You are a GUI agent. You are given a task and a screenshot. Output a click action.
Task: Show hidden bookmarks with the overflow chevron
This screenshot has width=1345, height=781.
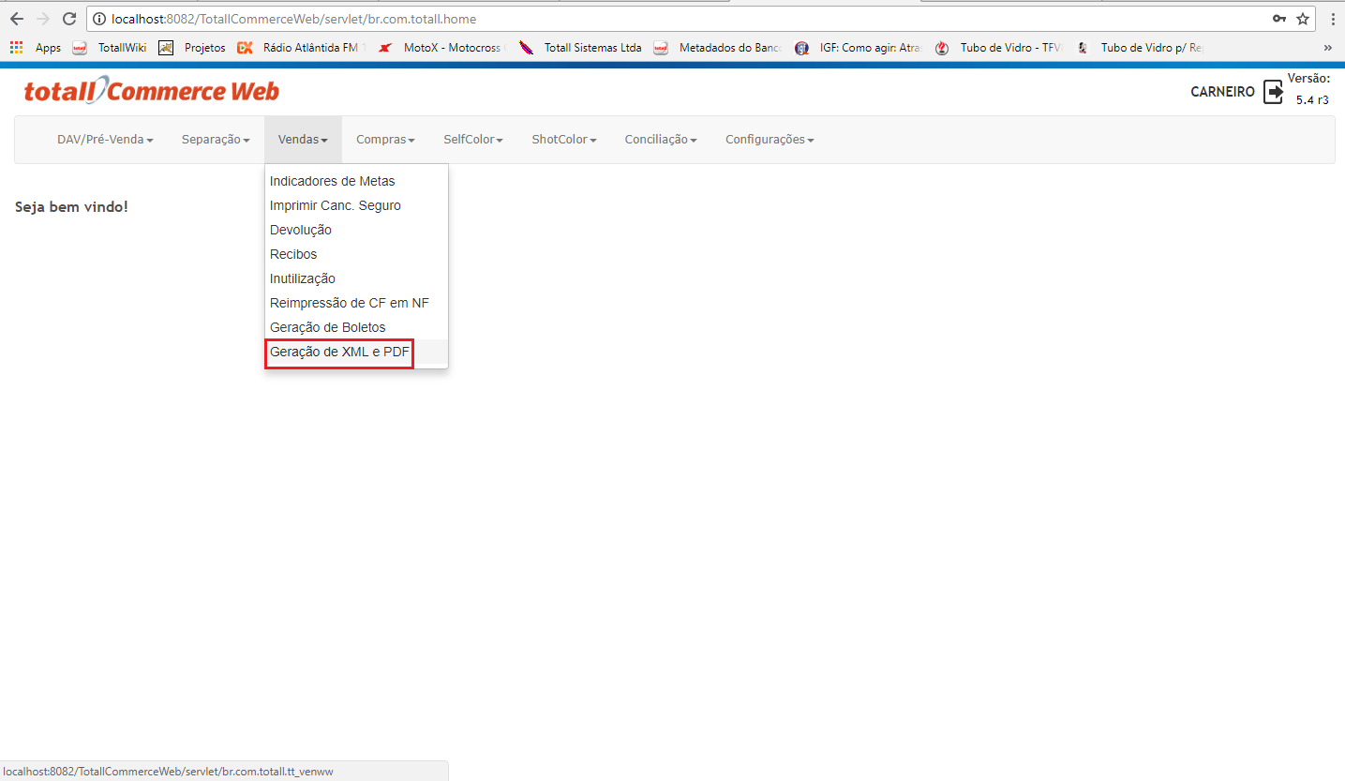coord(1328,48)
